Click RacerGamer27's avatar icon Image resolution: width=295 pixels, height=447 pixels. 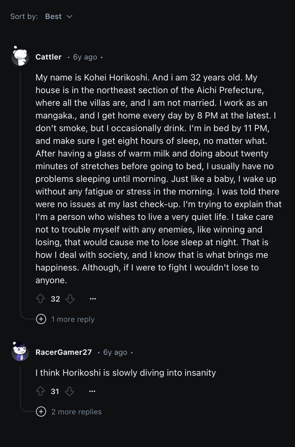point(20,352)
